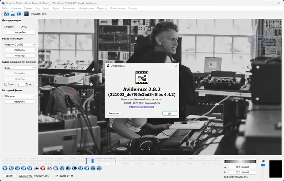The height and width of the screenshot is (181, 284).
Task: Click the marker B time field 00:01:56.866
Action: coord(242,173)
